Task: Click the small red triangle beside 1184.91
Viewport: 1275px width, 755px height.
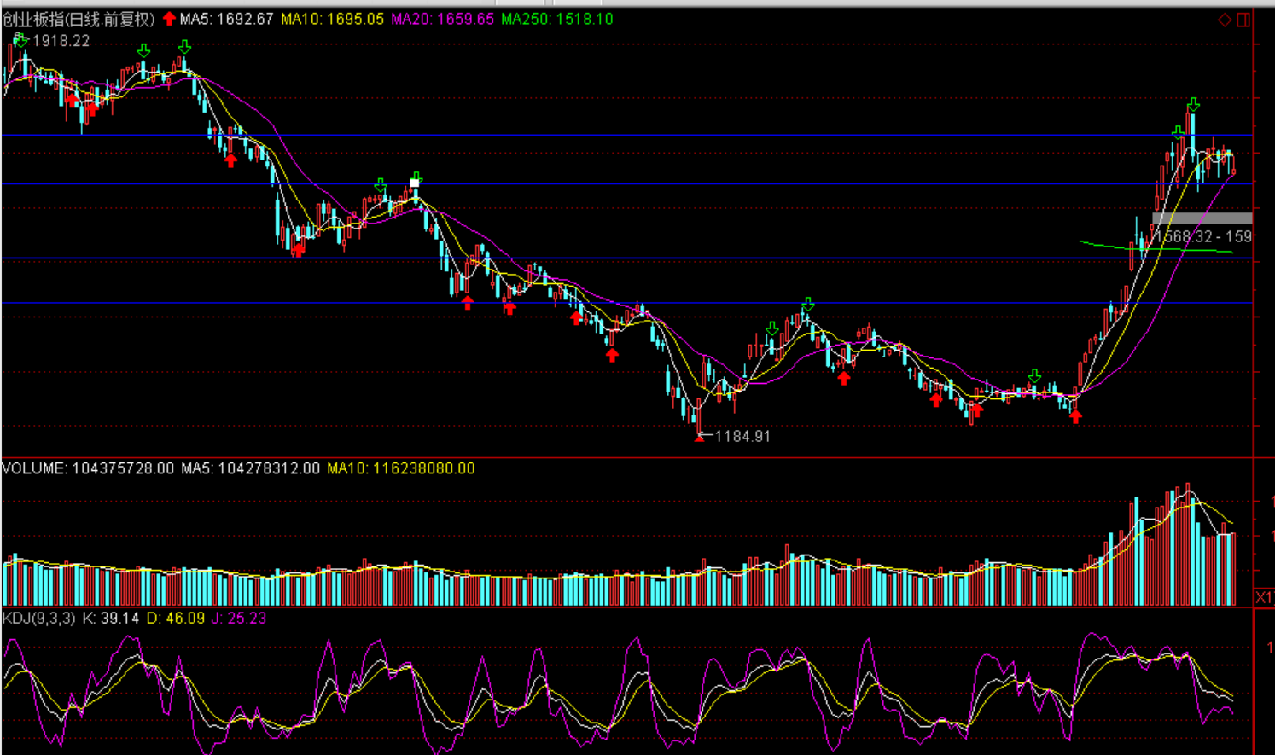Action: coord(700,438)
